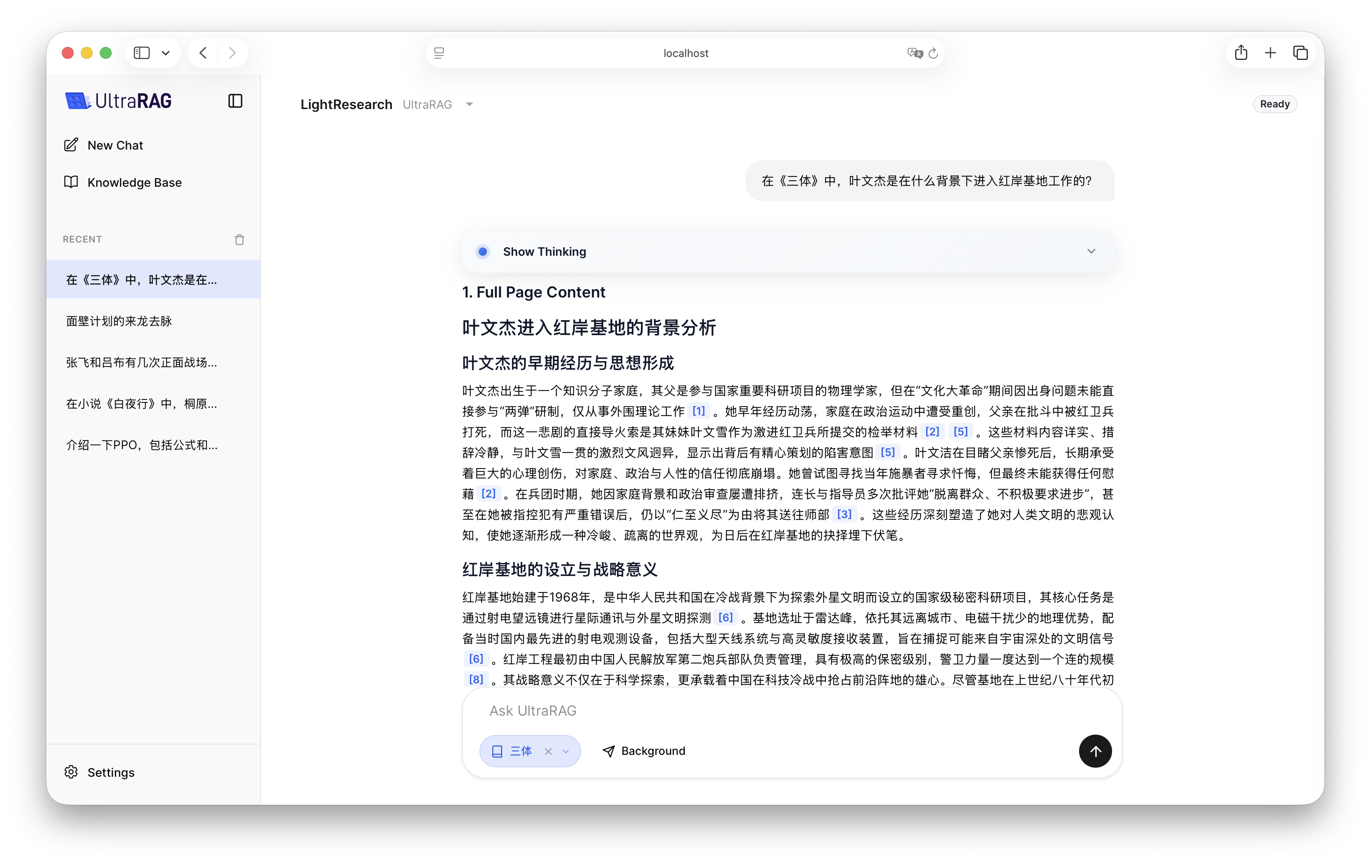Click the browser share icon
Image resolution: width=1371 pixels, height=866 pixels.
coord(1241,53)
